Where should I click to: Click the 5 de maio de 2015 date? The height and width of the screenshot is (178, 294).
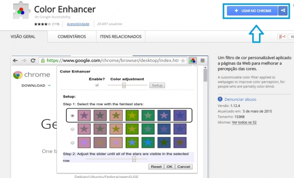click(257, 111)
